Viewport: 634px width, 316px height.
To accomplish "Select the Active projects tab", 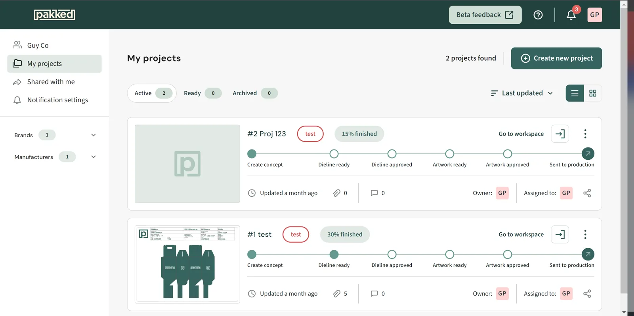I will point(152,93).
